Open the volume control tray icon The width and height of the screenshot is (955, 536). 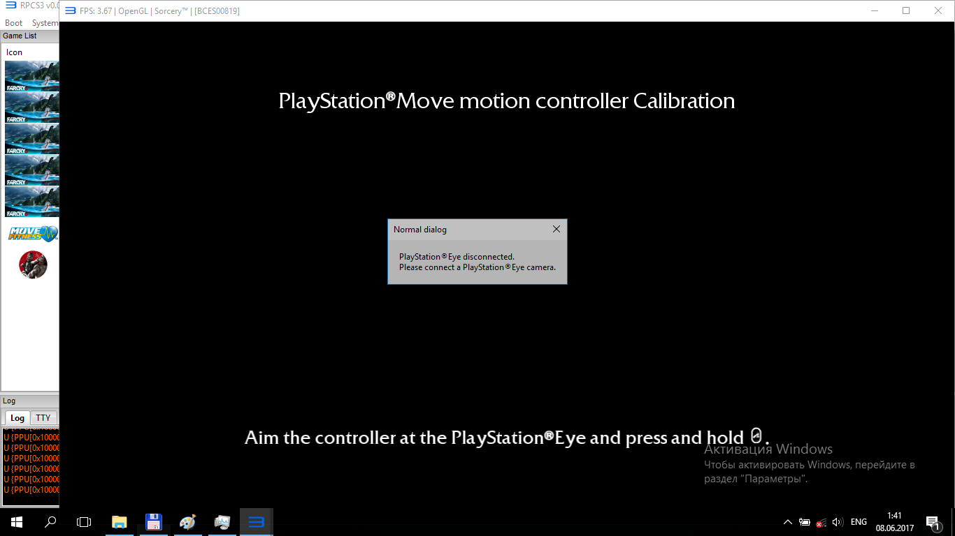click(838, 522)
